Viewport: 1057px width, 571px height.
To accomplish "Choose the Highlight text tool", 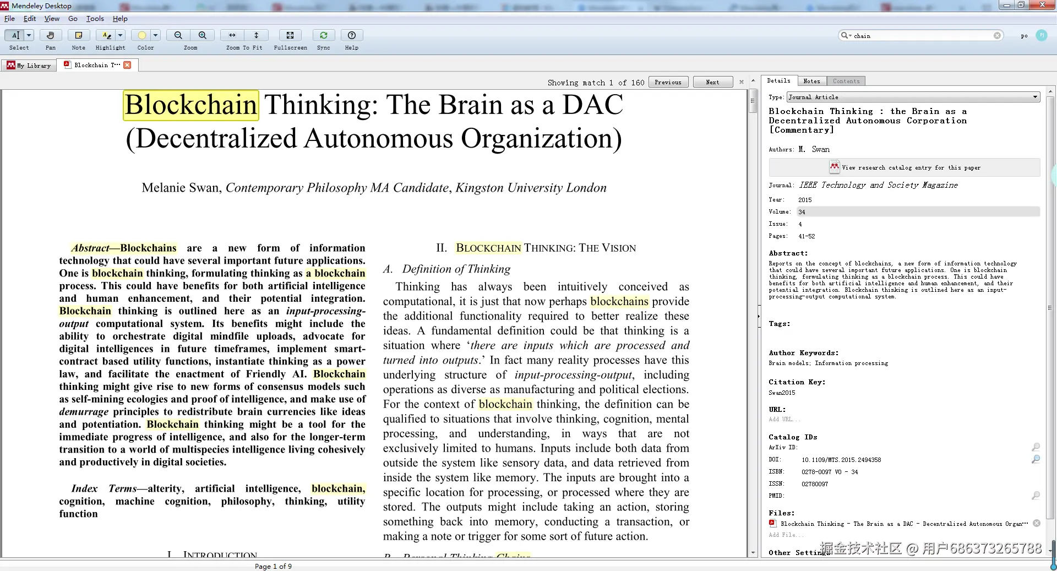I will pos(106,35).
